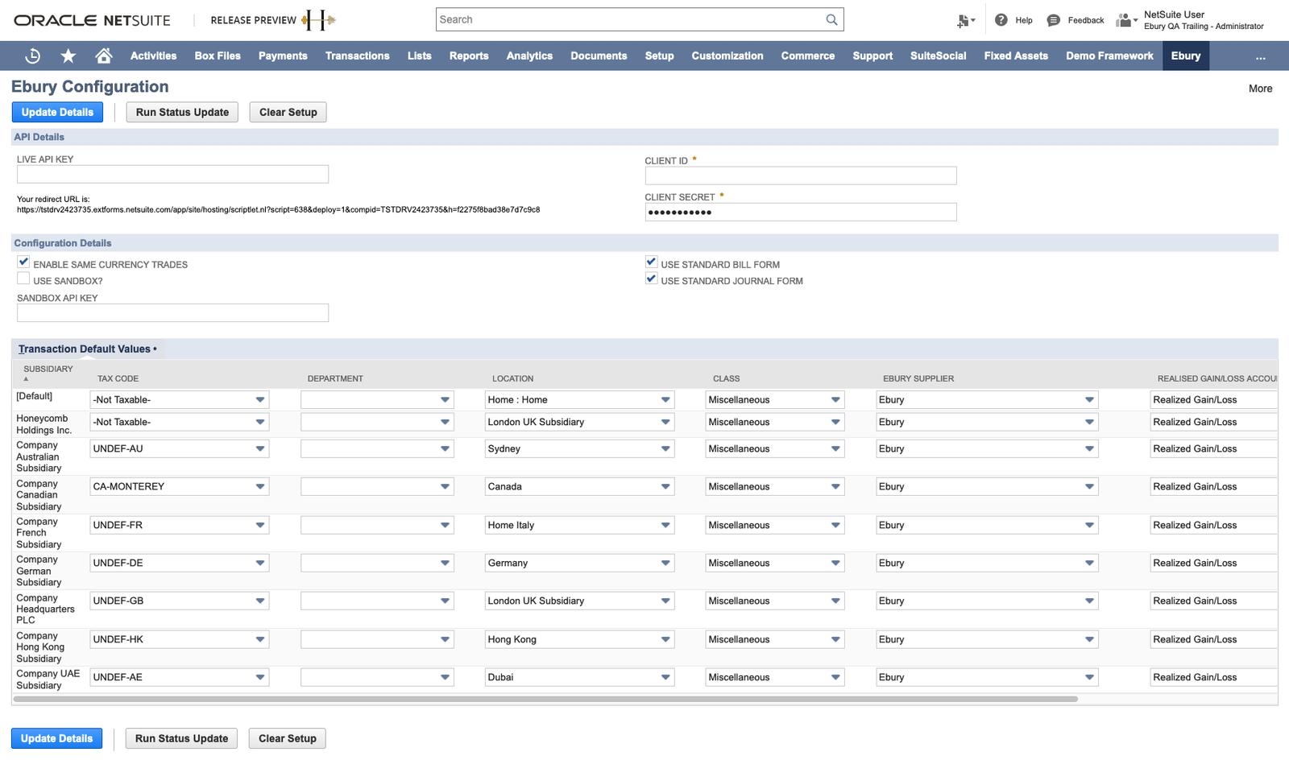
Task: Click the Oracle NetSuite logo
Action: (x=92, y=20)
